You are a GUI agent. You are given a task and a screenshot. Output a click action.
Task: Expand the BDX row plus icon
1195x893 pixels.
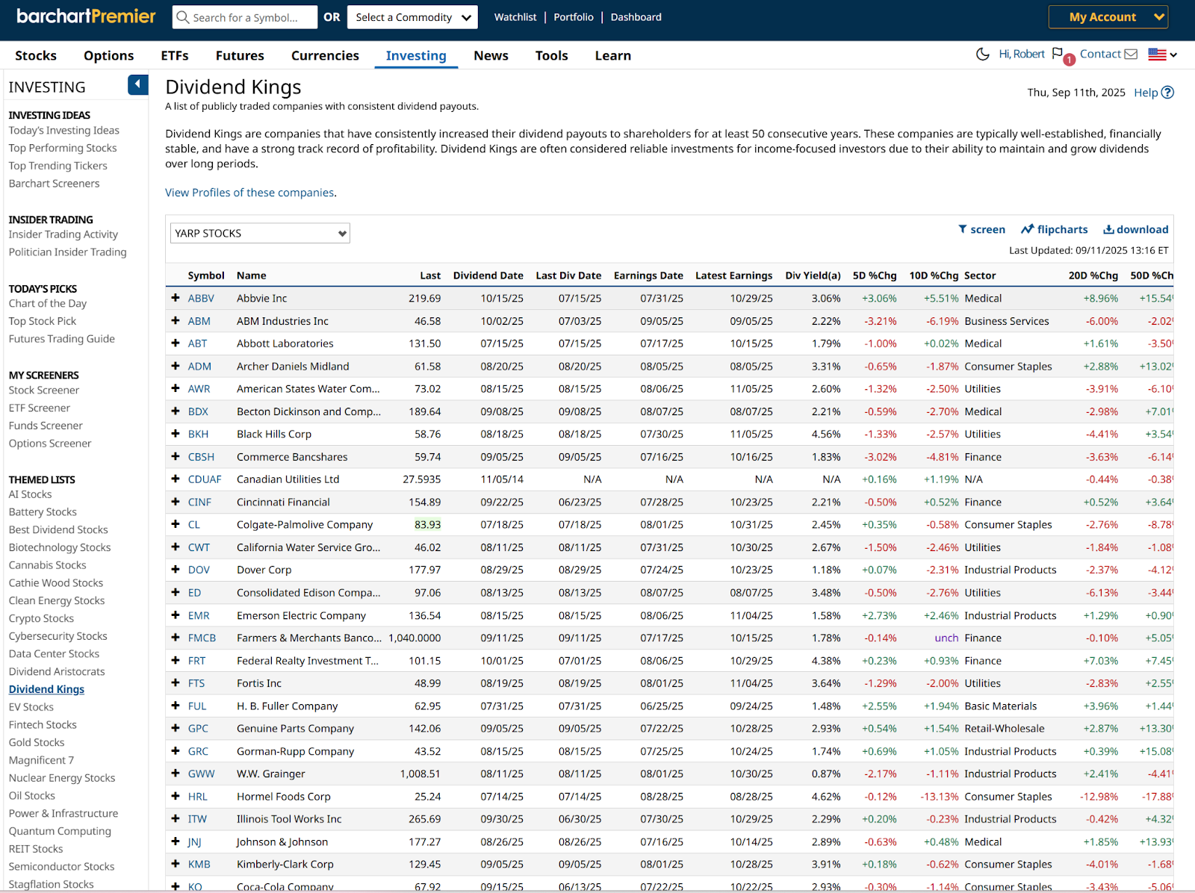[x=176, y=411]
